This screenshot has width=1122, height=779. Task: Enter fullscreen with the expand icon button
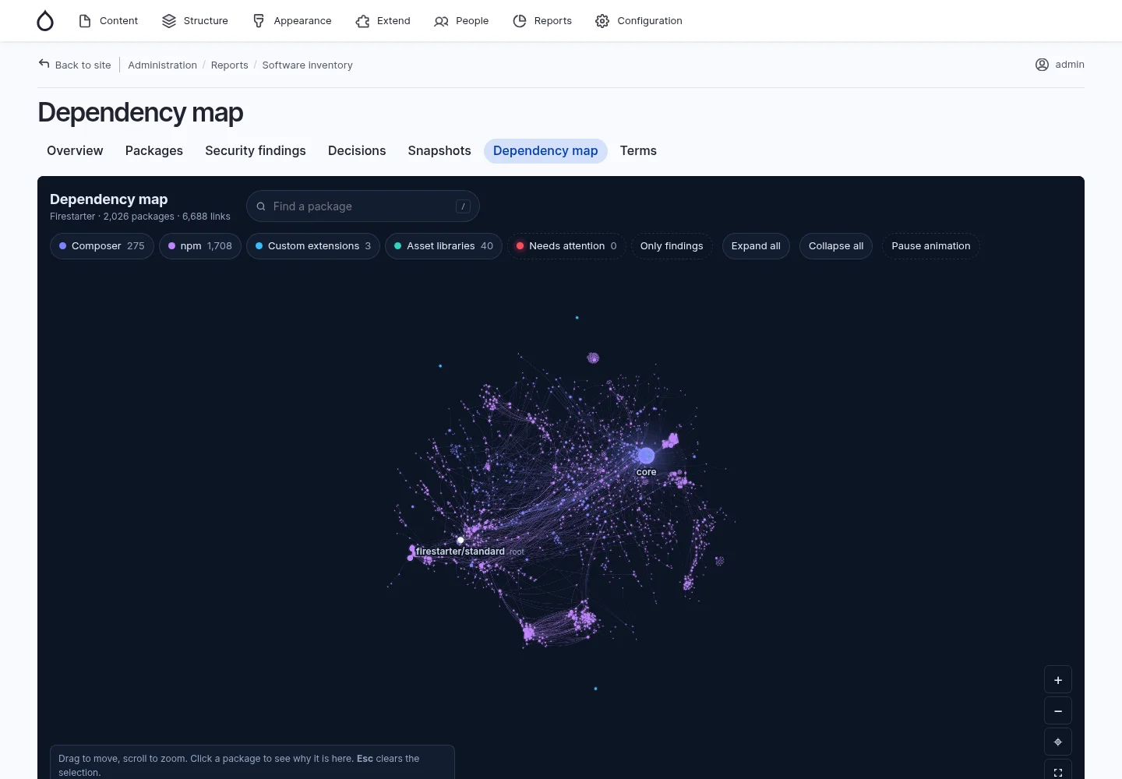(1058, 771)
